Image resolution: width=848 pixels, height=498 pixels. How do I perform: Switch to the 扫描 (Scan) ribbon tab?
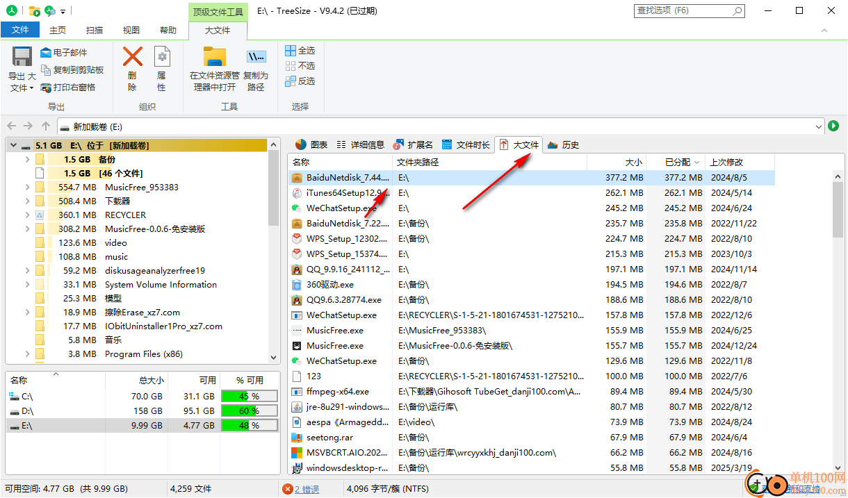tap(95, 30)
